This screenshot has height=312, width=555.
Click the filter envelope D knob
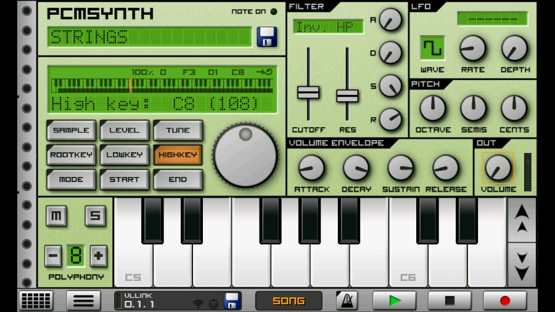[x=390, y=52]
